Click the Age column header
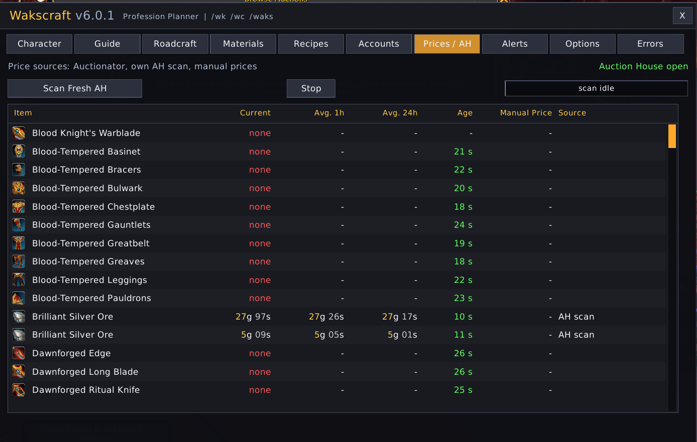 [x=465, y=113]
